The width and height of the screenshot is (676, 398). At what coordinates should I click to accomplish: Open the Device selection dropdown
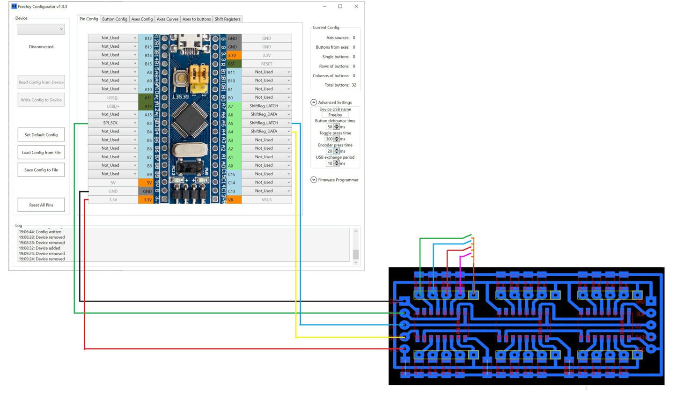point(41,29)
